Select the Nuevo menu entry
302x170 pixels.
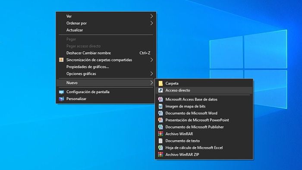click(x=106, y=83)
